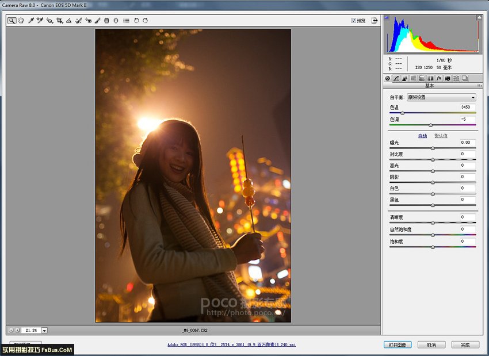The image size is (489, 356).
Task: Rotate image 90° clockwise
Action: click(146, 20)
